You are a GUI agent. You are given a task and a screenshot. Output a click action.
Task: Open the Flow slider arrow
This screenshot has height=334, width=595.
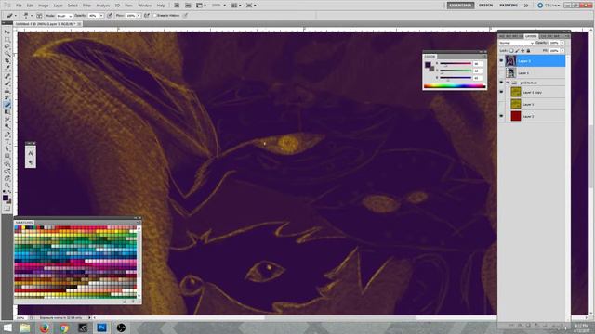click(139, 16)
